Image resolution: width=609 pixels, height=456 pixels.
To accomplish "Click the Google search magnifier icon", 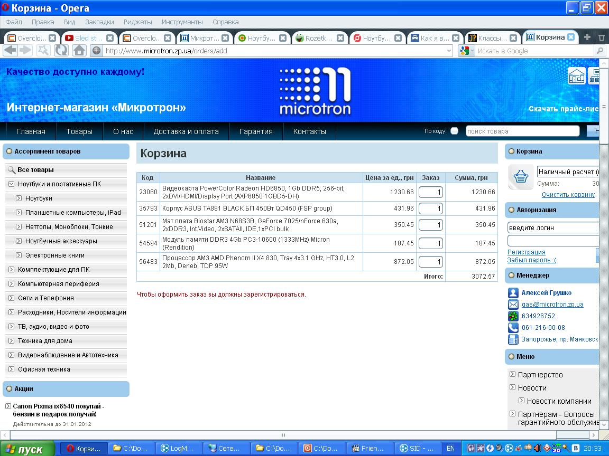I will pyautogui.click(x=600, y=51).
